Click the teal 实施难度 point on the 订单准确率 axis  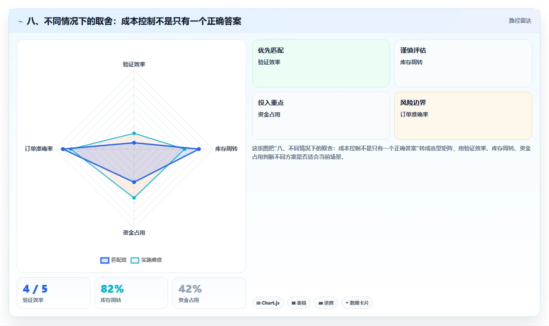pyautogui.click(x=70, y=149)
